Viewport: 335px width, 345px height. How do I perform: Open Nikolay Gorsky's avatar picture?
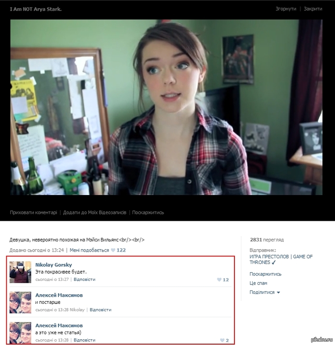point(20,272)
